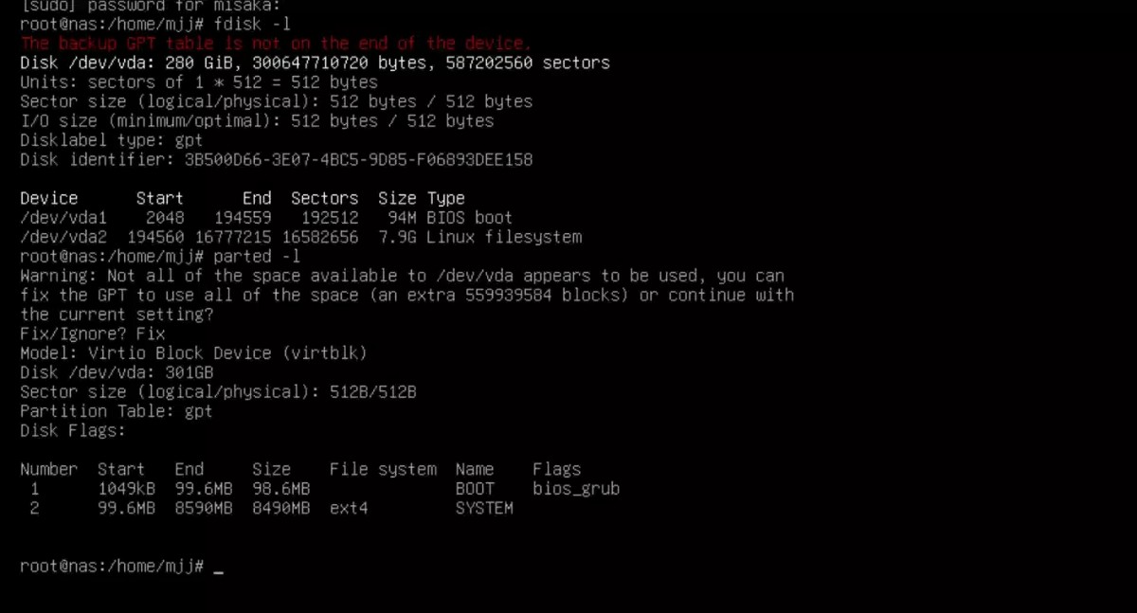Click the 'parted -l' command text
This screenshot has height=613, width=1137.
click(256, 257)
